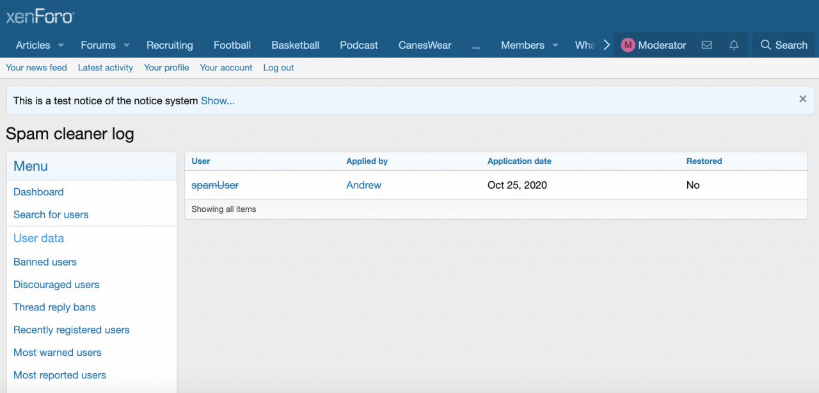Open the Articles navigation tab
This screenshot has height=393, width=819.
click(33, 45)
